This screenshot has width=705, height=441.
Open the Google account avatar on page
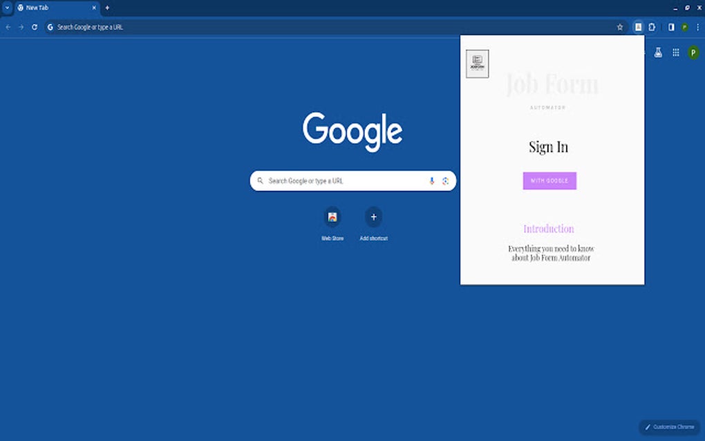(x=693, y=53)
